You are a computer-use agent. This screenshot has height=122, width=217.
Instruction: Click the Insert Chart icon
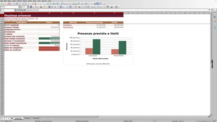(76, 4)
